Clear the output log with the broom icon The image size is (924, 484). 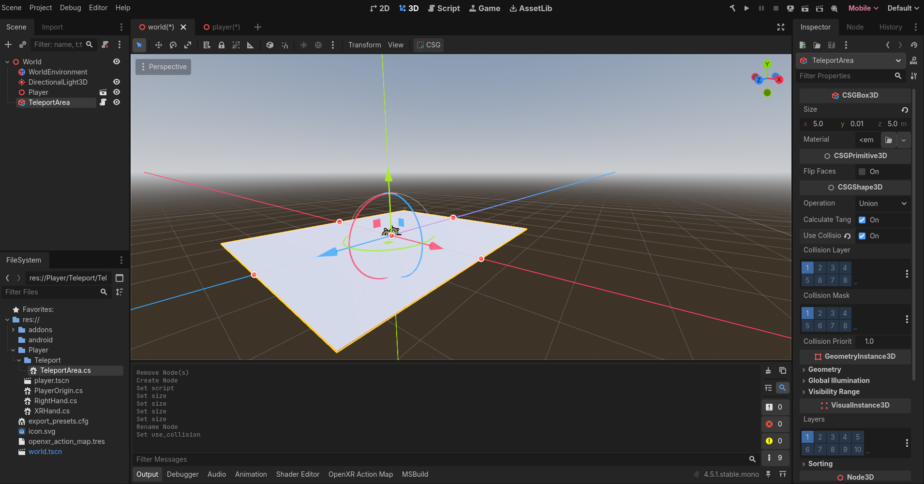768,371
